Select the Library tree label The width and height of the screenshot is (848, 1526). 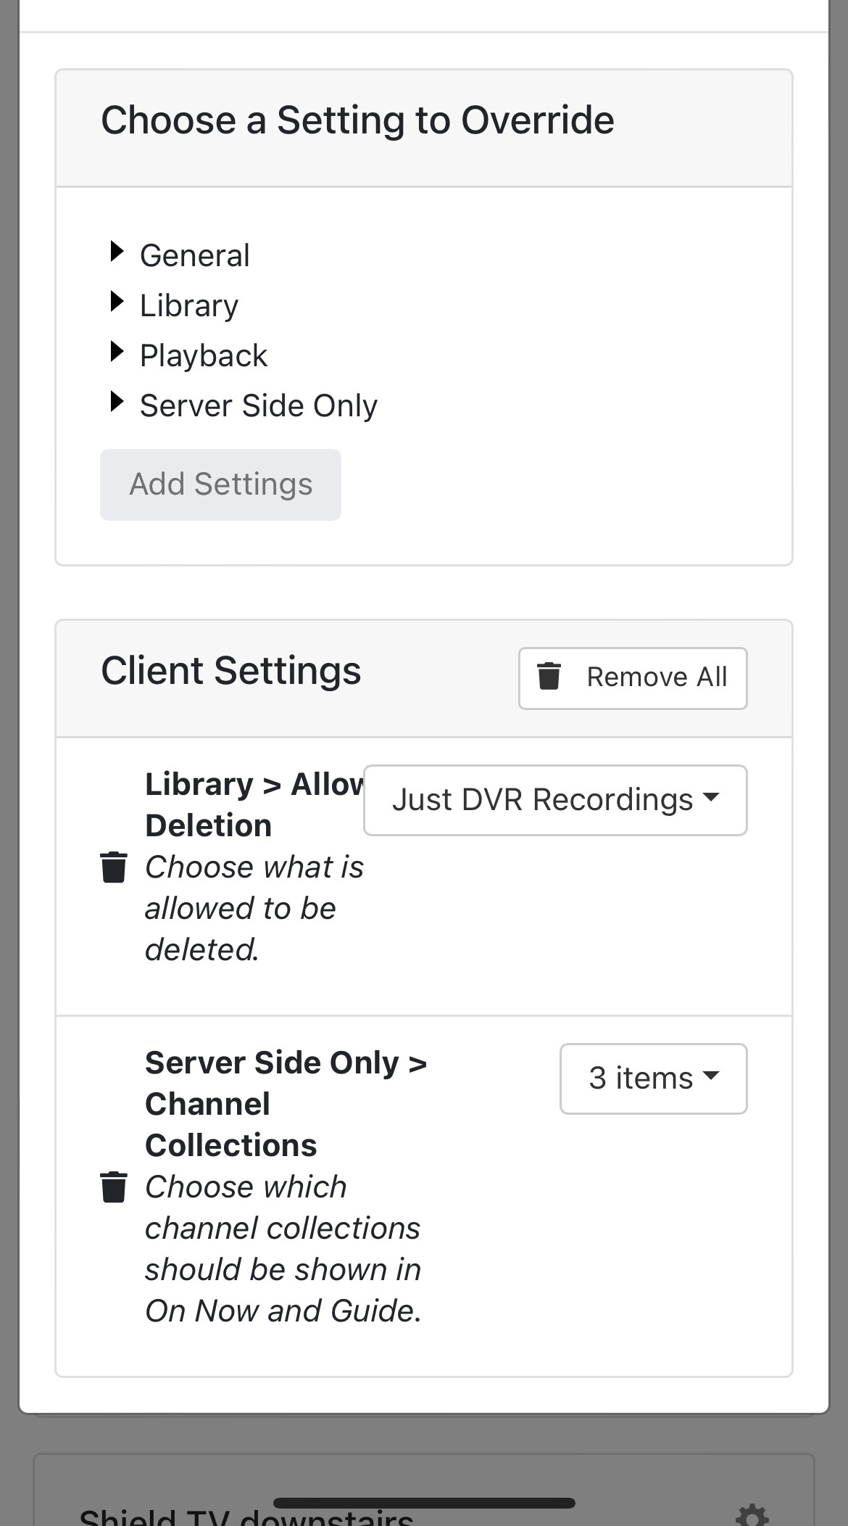tap(188, 305)
